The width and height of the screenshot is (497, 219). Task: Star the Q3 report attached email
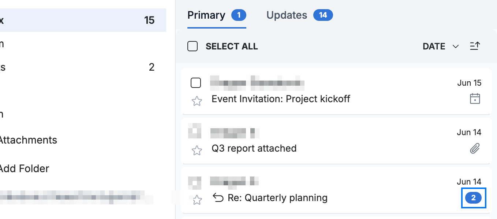point(197,150)
